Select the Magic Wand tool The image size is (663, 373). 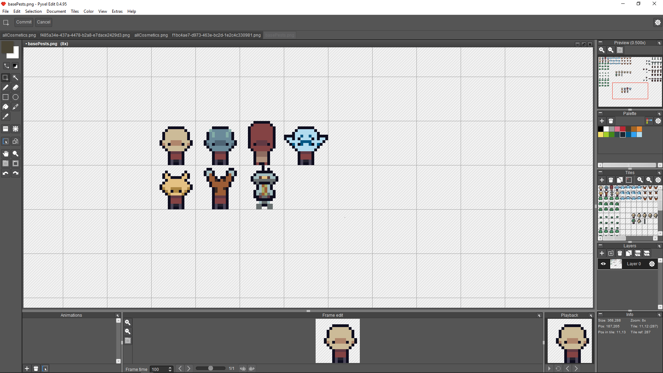pos(16,78)
